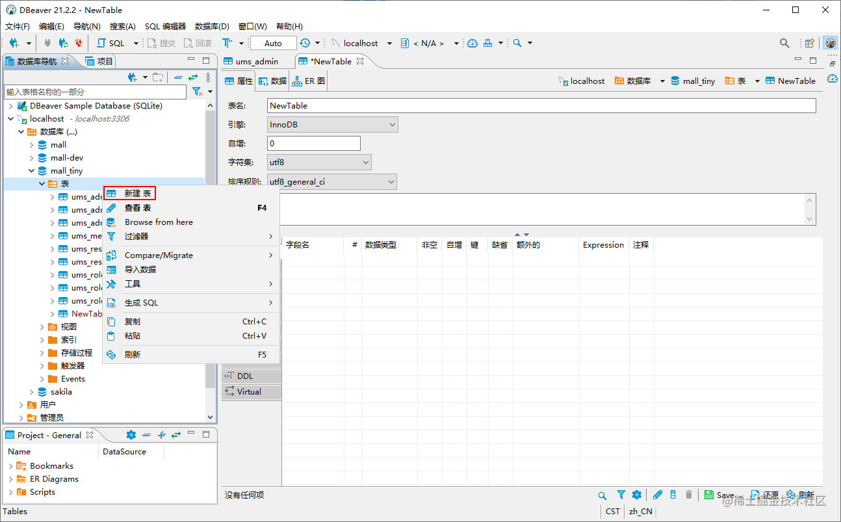Click the dashboard gauge icon on right trim
The image size is (841, 522).
(833, 79)
